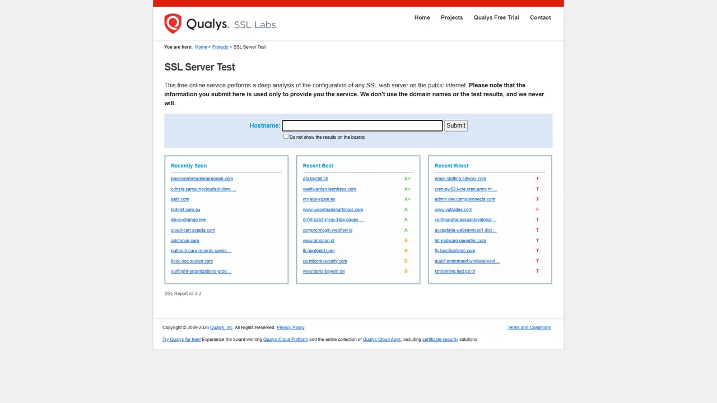Open cren-gw02.j-cre.cren.army.mi link
This screenshot has width=717, height=403.
point(465,189)
